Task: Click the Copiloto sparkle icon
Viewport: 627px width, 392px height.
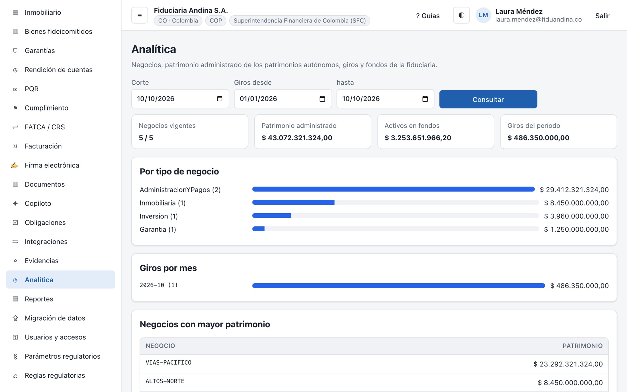Action: [x=15, y=204]
